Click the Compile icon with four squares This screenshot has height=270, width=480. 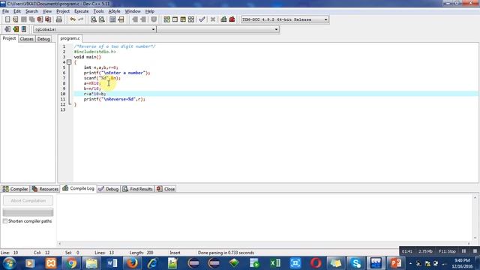(x=166, y=19)
